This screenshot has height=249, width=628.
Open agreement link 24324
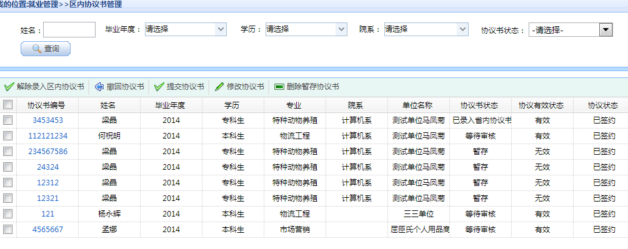tap(47, 167)
